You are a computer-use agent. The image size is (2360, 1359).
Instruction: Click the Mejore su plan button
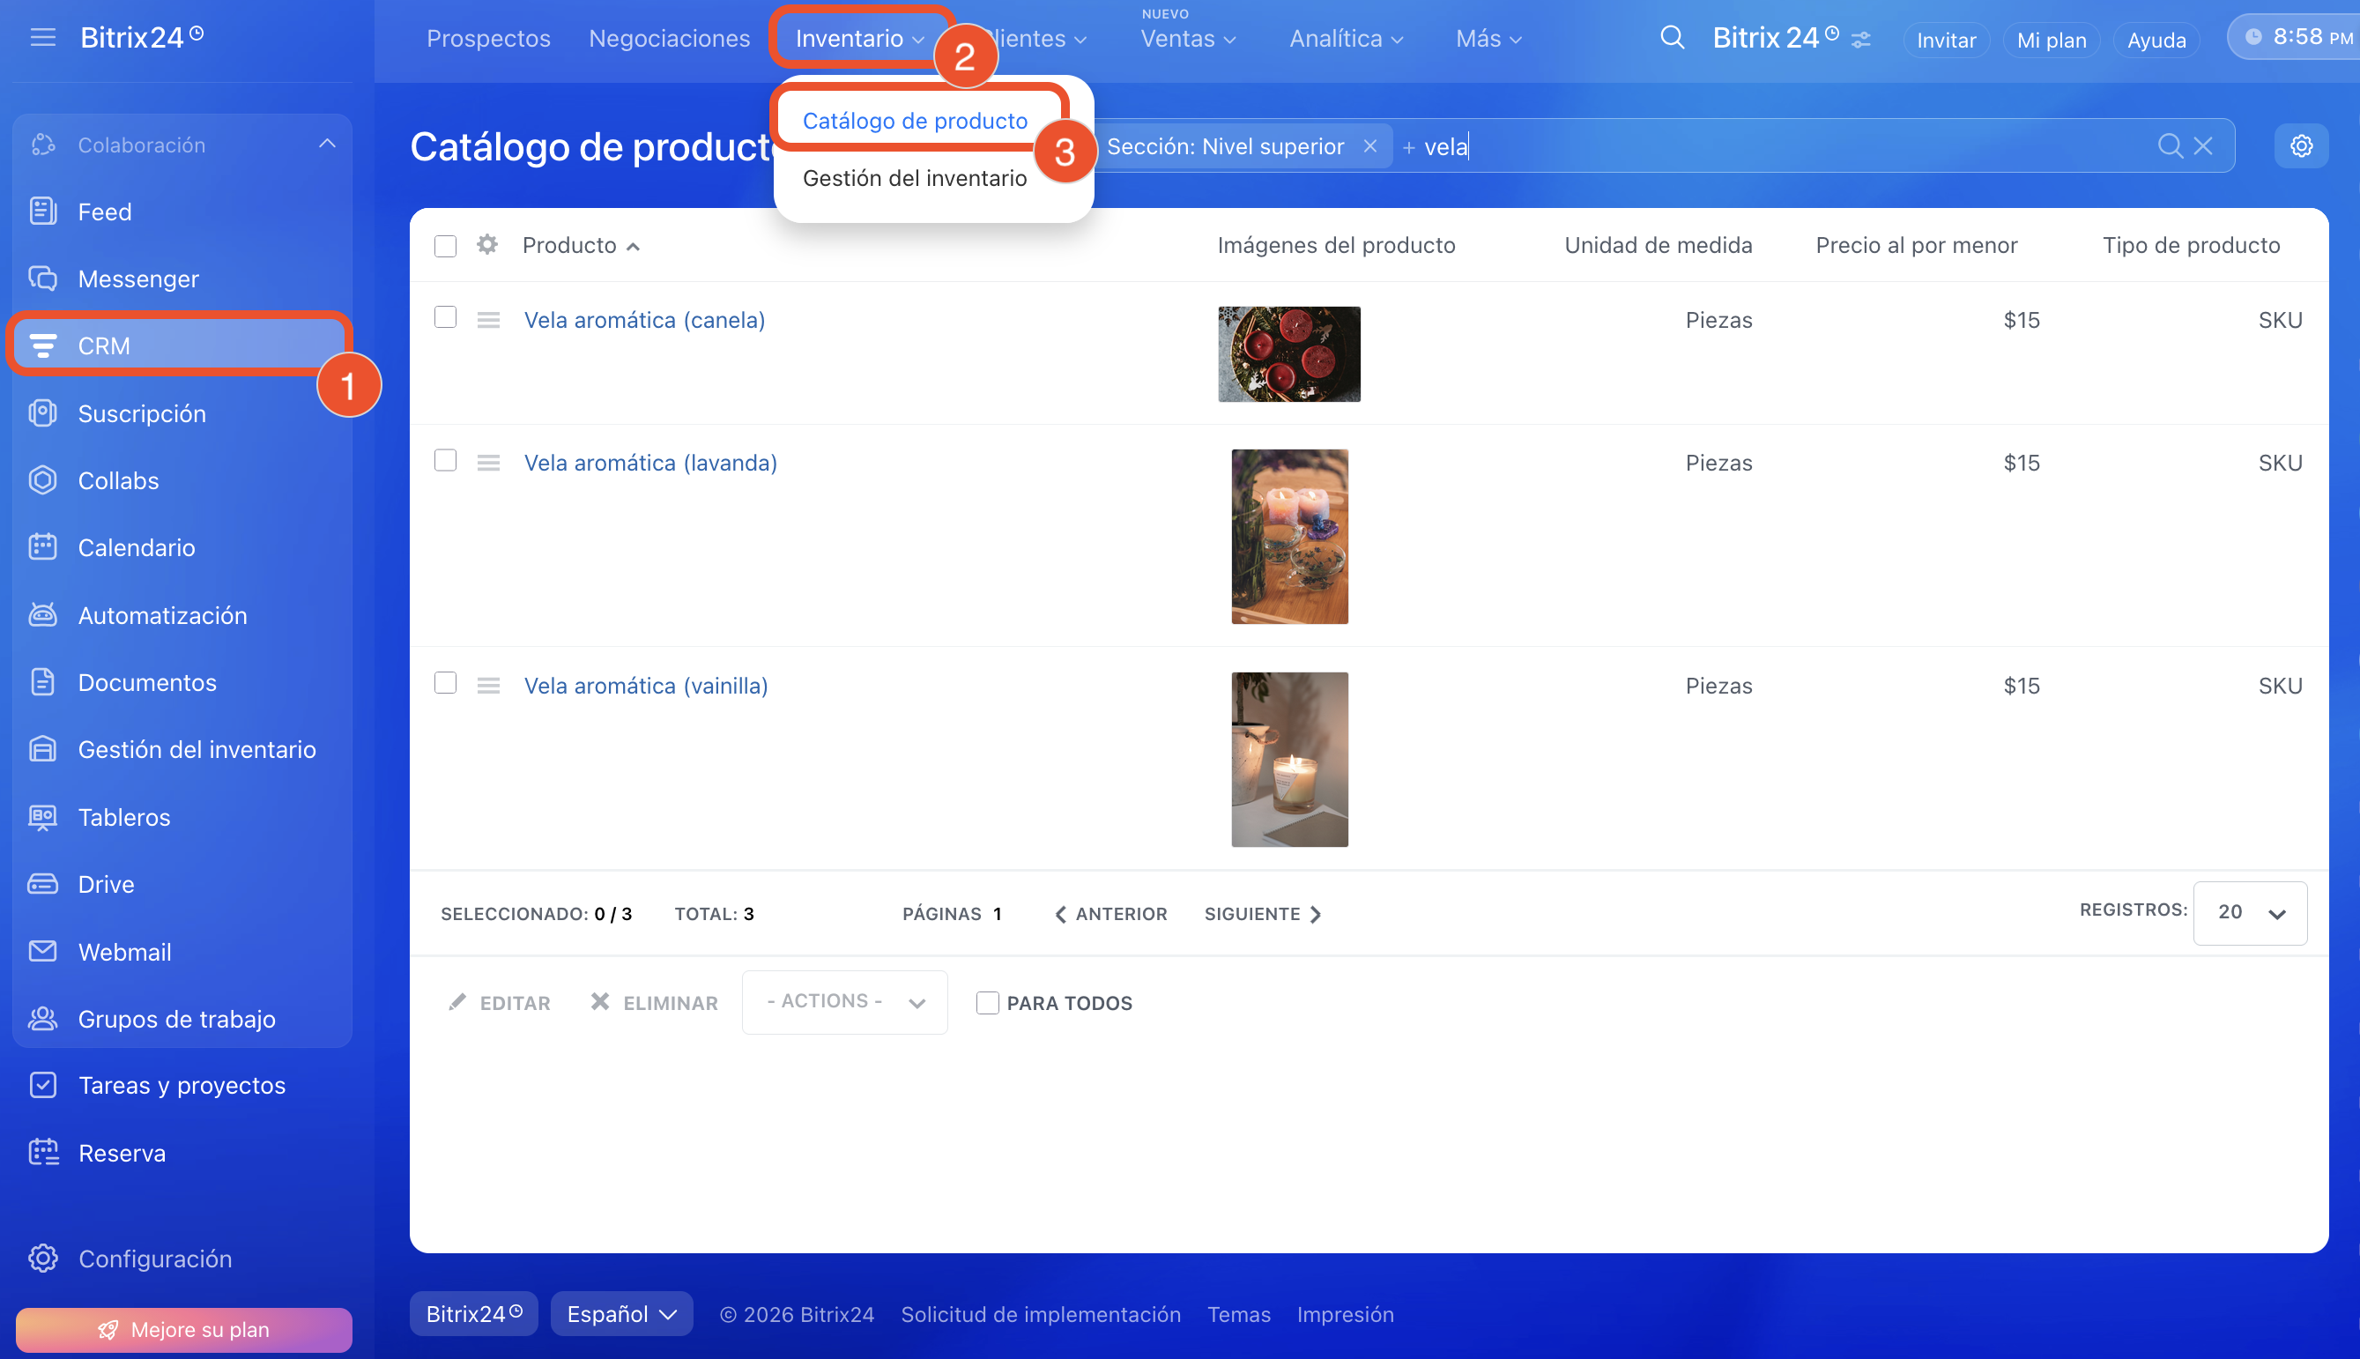tap(184, 1329)
